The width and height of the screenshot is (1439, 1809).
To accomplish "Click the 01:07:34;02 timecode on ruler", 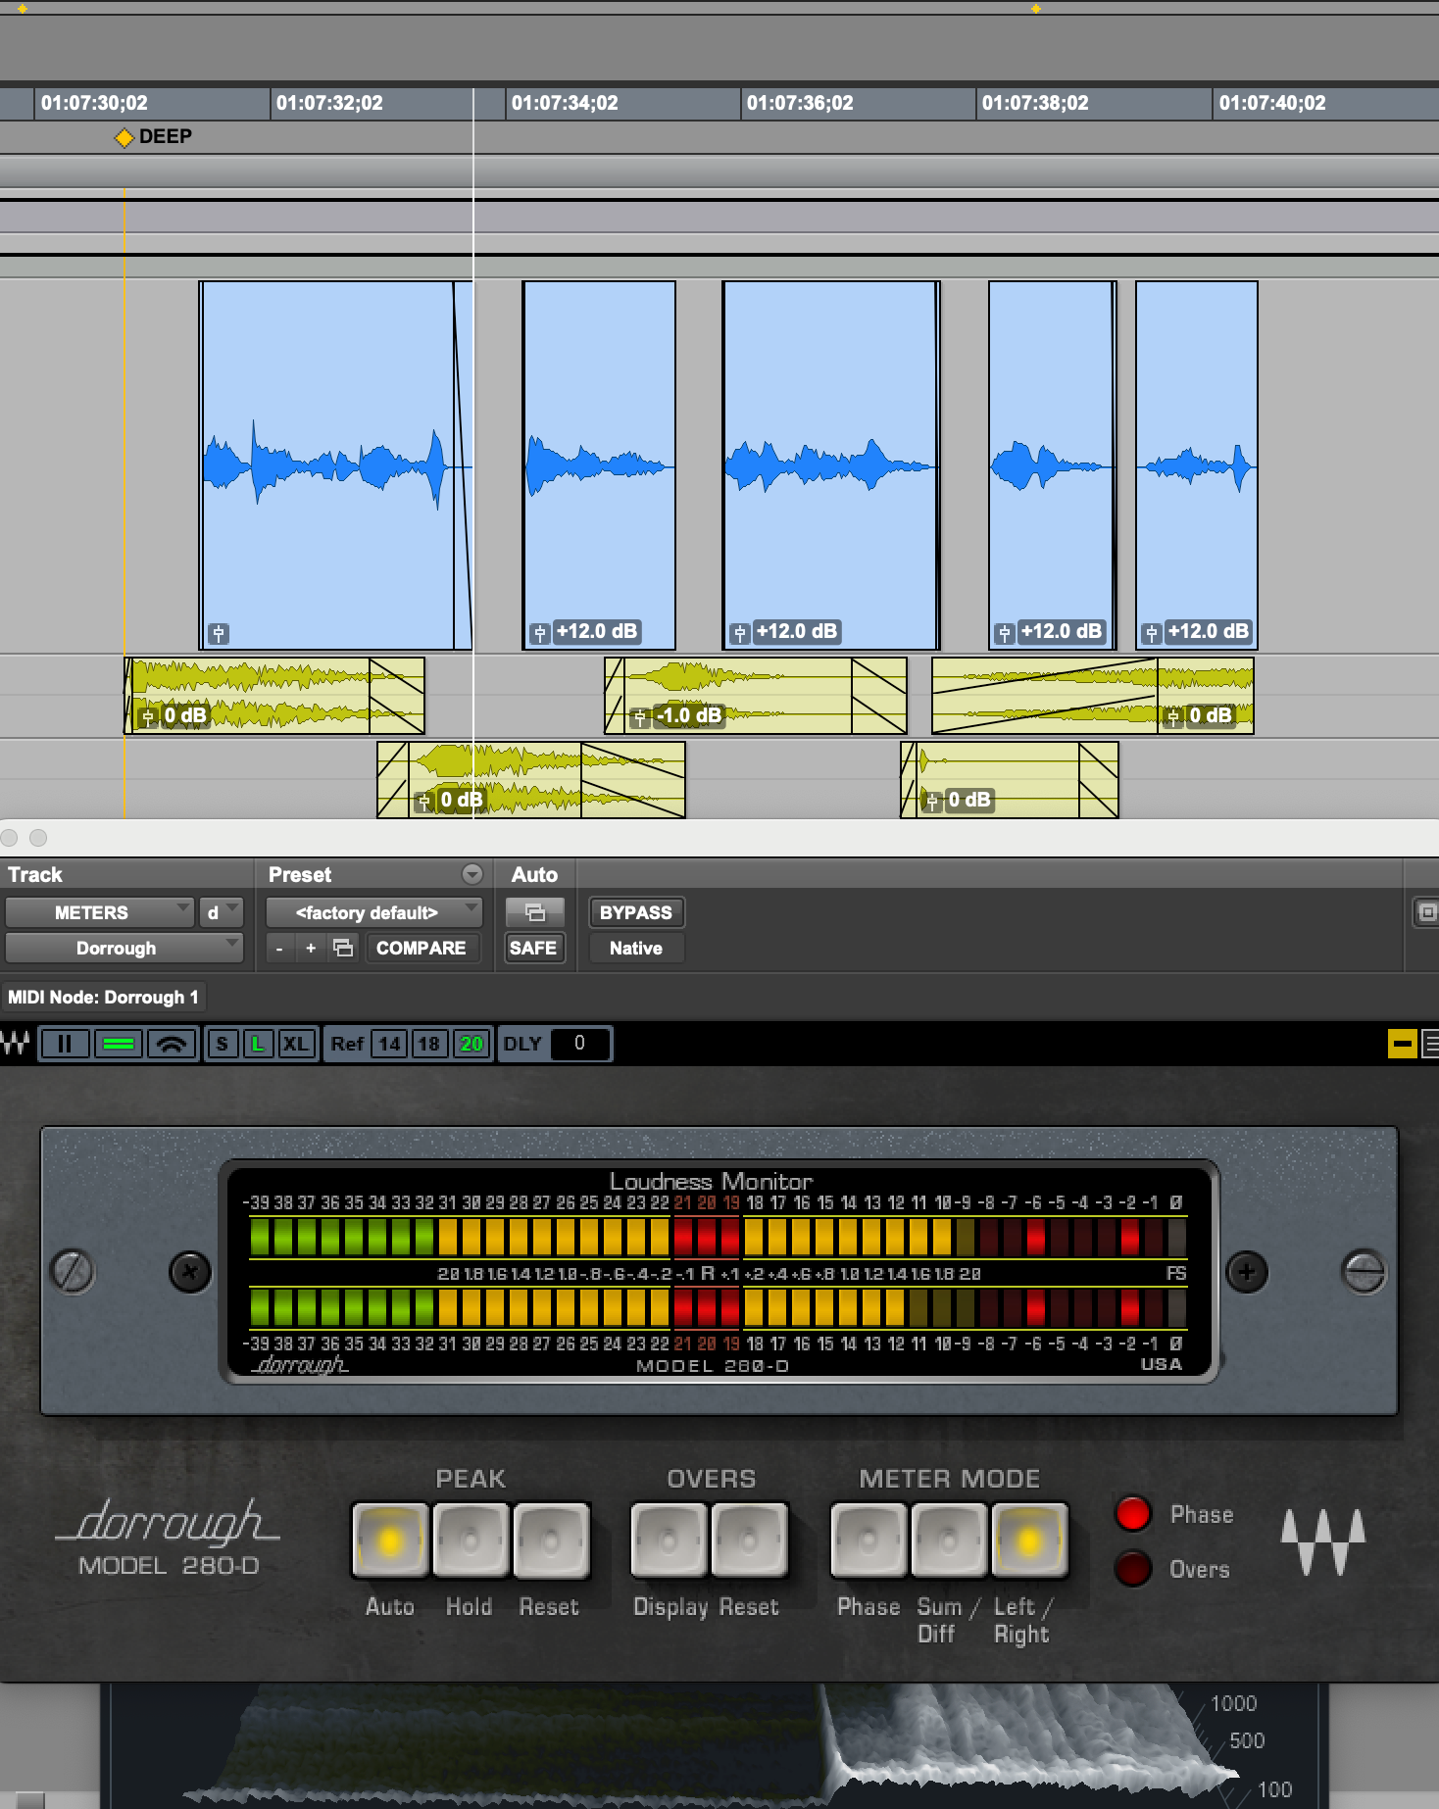I will pos(565,103).
